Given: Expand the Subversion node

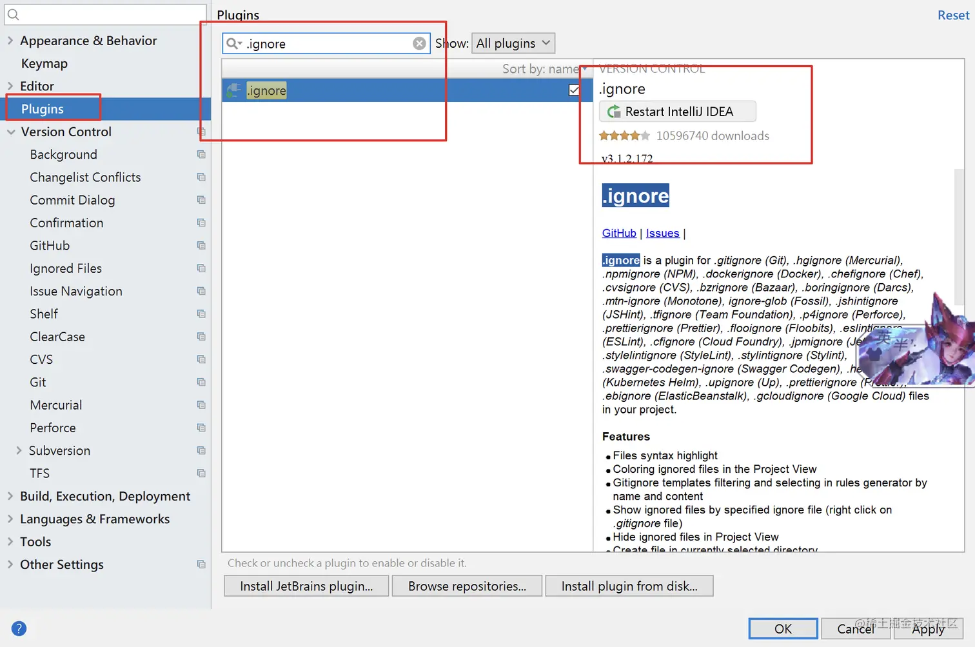Looking at the screenshot, I should click(x=19, y=450).
